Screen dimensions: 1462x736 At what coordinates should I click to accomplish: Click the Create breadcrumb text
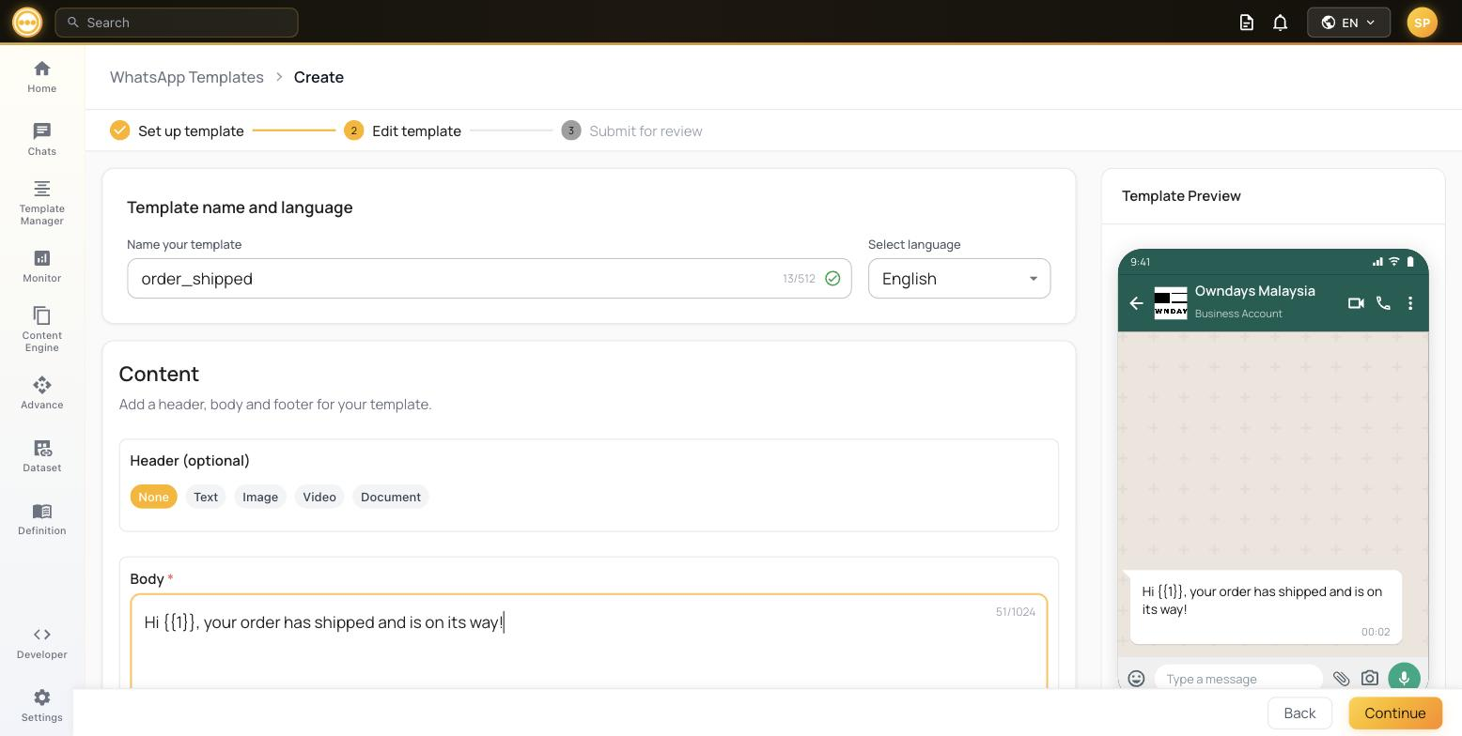[x=319, y=77]
